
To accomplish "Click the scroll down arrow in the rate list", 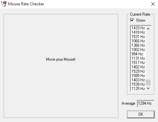I will [148, 88].
